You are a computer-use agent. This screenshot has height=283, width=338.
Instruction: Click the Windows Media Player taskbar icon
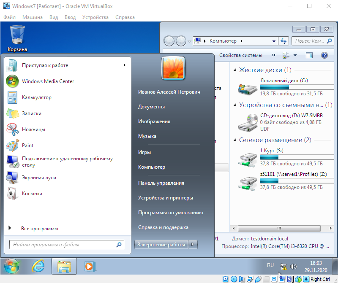coord(89,267)
